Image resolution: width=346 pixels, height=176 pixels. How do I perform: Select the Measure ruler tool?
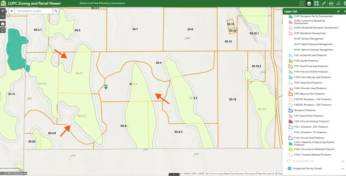[x=324, y=3]
